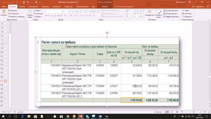Open comments pane icon at top right

208,7
